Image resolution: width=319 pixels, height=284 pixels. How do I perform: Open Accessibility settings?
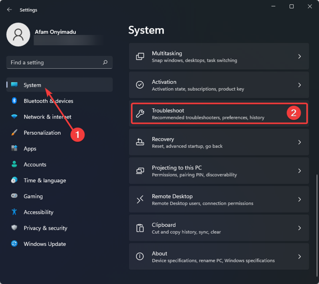[60, 212]
